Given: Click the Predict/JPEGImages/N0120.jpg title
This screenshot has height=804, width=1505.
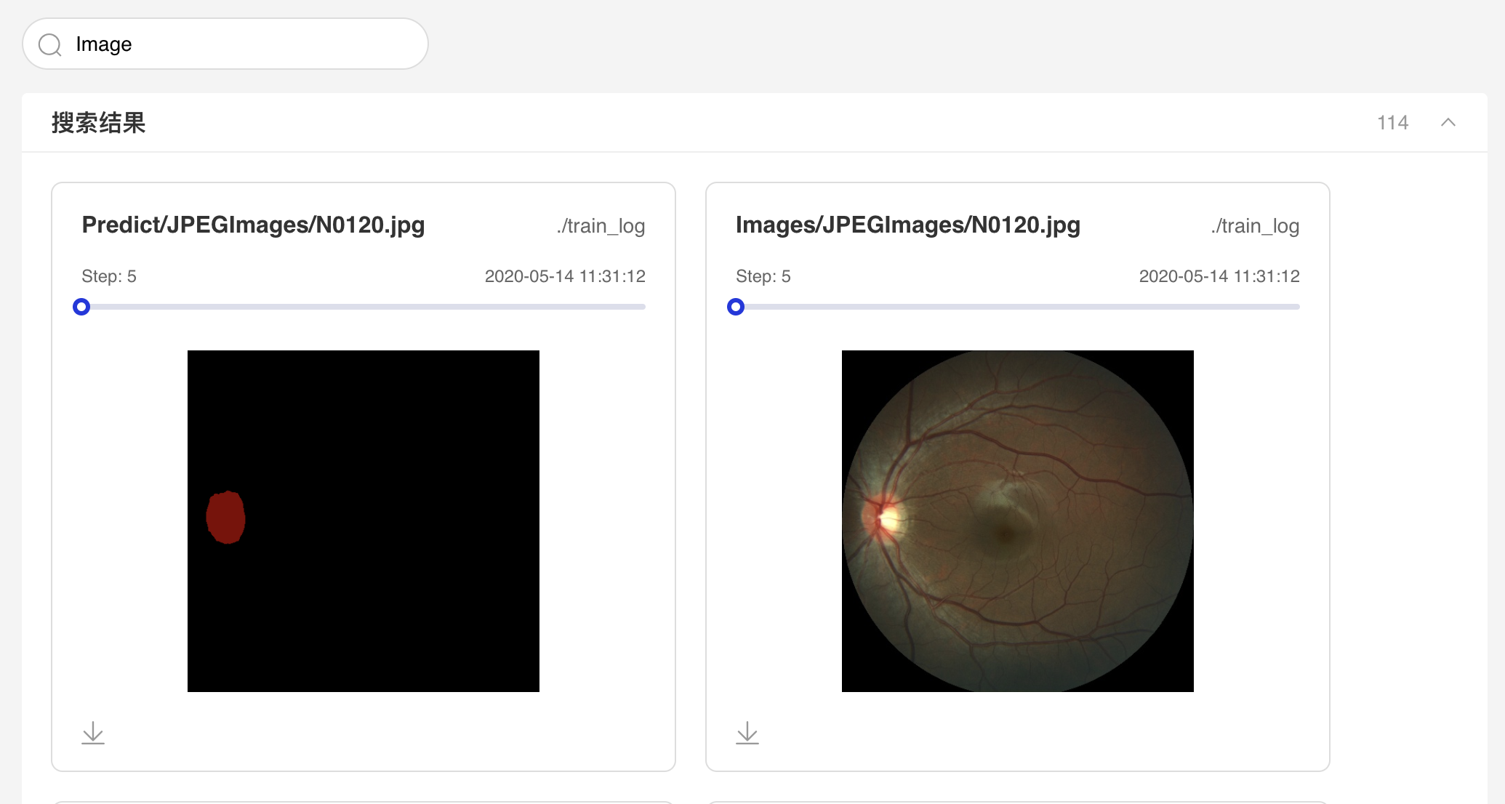Looking at the screenshot, I should 253,225.
